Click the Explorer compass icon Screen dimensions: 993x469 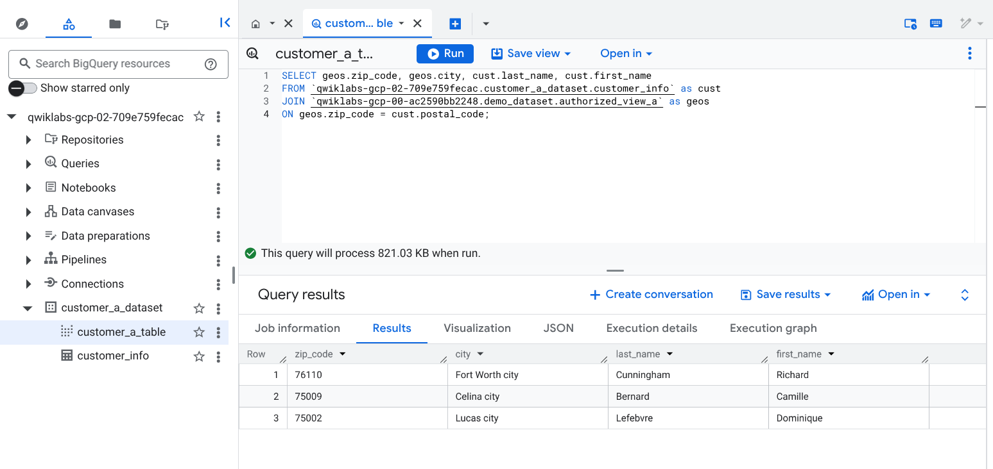[22, 24]
